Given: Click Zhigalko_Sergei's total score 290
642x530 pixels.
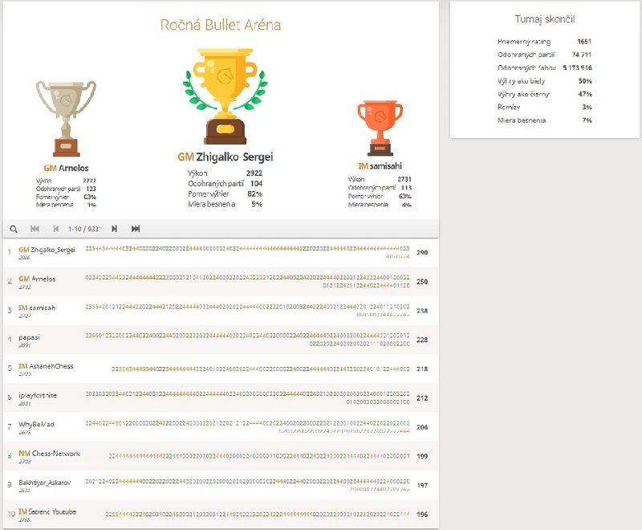Looking at the screenshot, I should pos(422,253).
